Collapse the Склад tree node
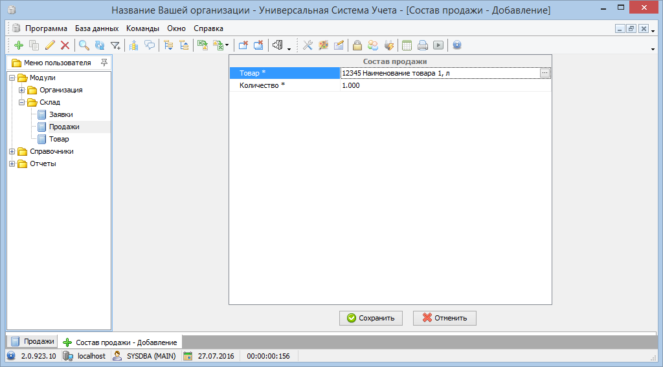Image resolution: width=663 pixels, height=367 pixels. coord(22,102)
